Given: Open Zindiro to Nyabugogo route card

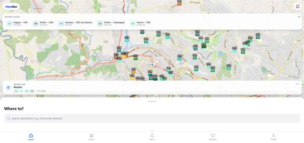Looking at the screenshot, I should 111,23.
